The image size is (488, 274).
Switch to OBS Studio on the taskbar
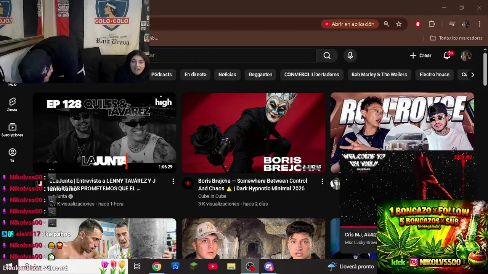(x=250, y=266)
